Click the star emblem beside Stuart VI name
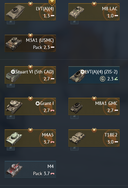Viewport: 128px width, 188px height. coord(13,72)
